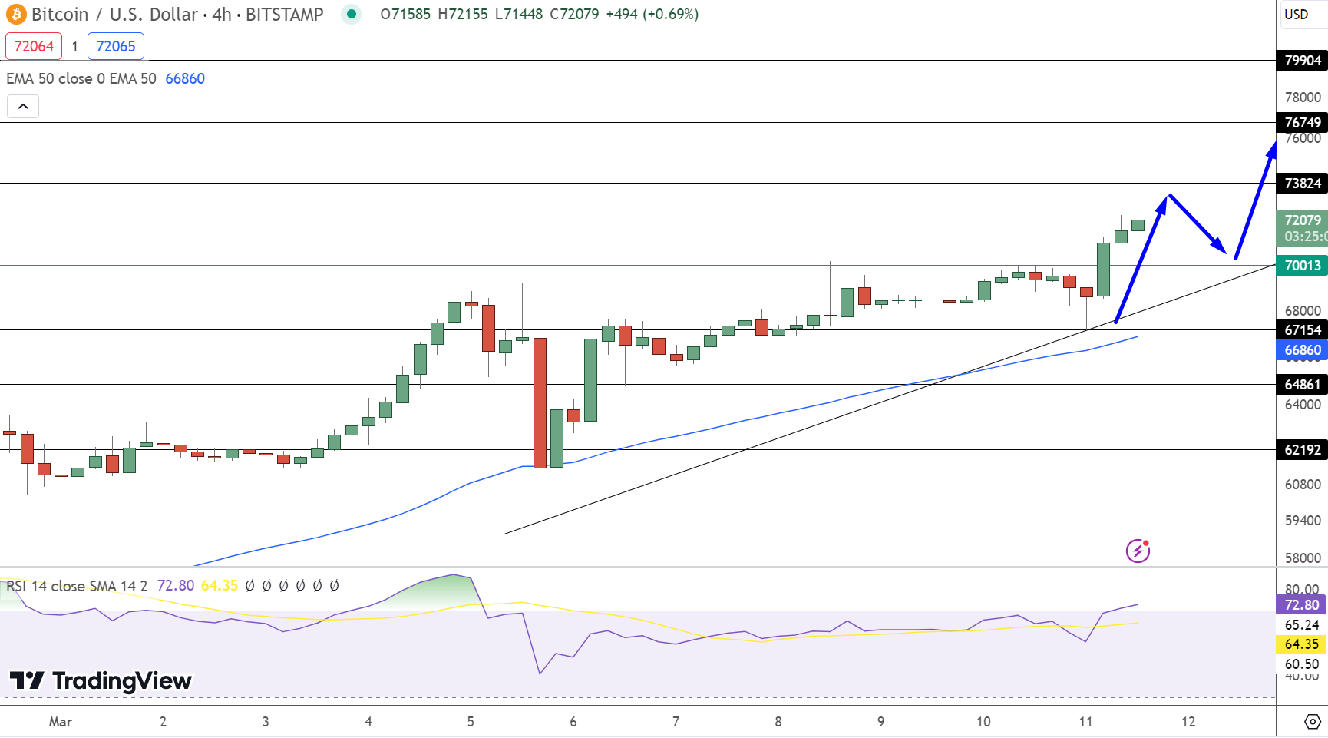Click the OHLC values row in the header

(537, 13)
